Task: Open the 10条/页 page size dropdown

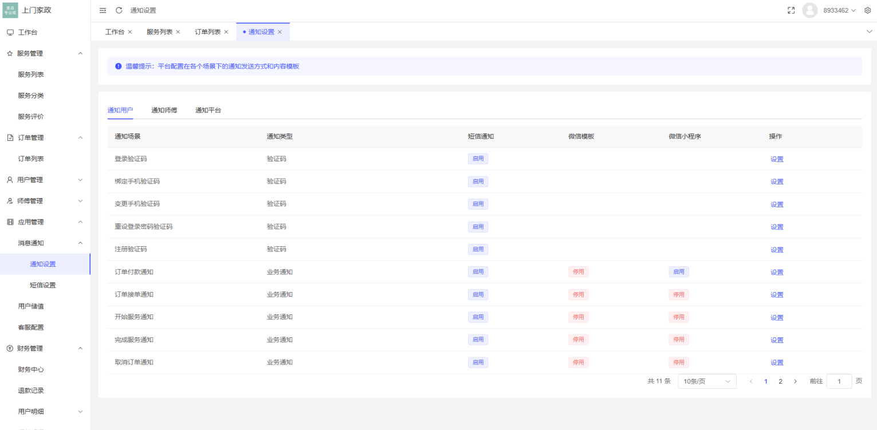Action: (x=707, y=381)
